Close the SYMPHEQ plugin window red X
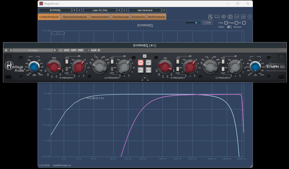Viewport: 289px width, 169px height. pyautogui.click(x=283, y=45)
